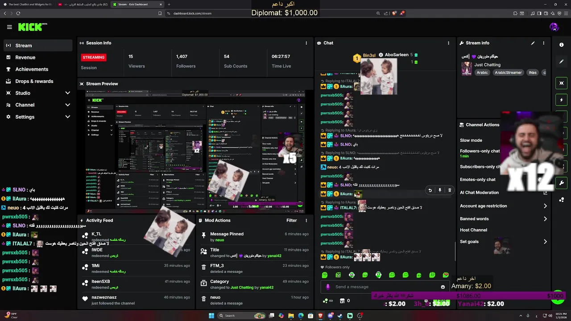Open AI Chat Moderation external link

[545, 193]
